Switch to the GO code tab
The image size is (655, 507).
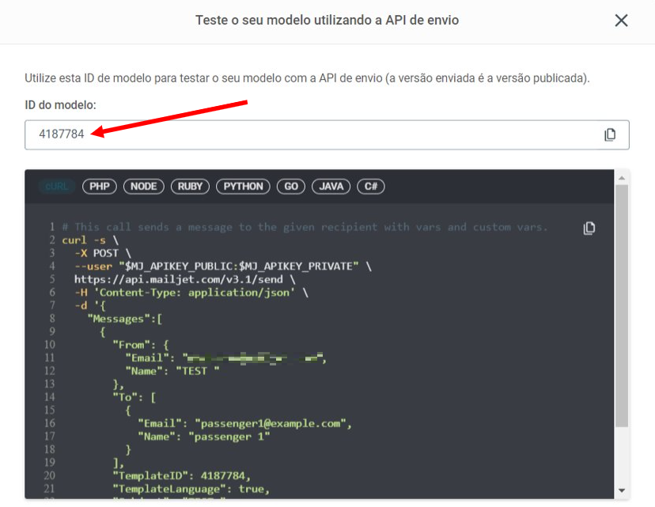pos(291,186)
